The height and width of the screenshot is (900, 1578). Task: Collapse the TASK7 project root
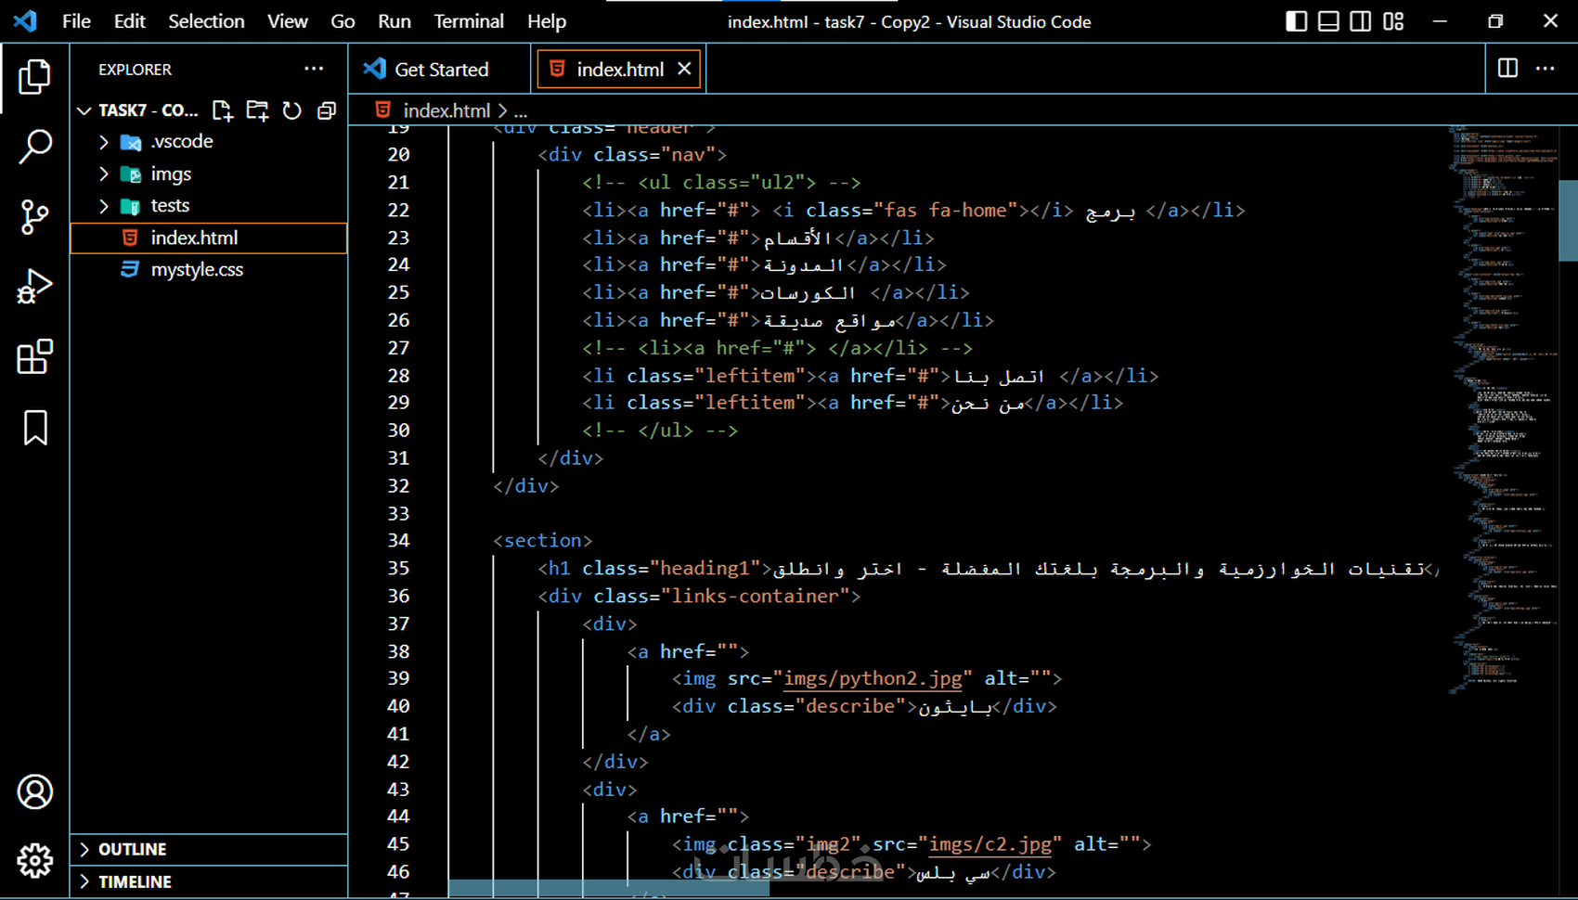(84, 110)
